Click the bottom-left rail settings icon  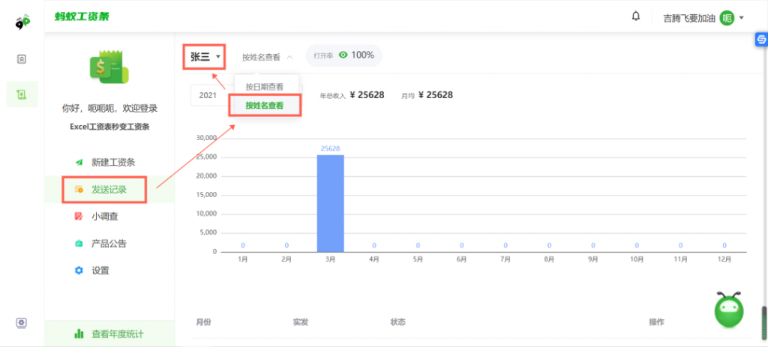coord(22,323)
